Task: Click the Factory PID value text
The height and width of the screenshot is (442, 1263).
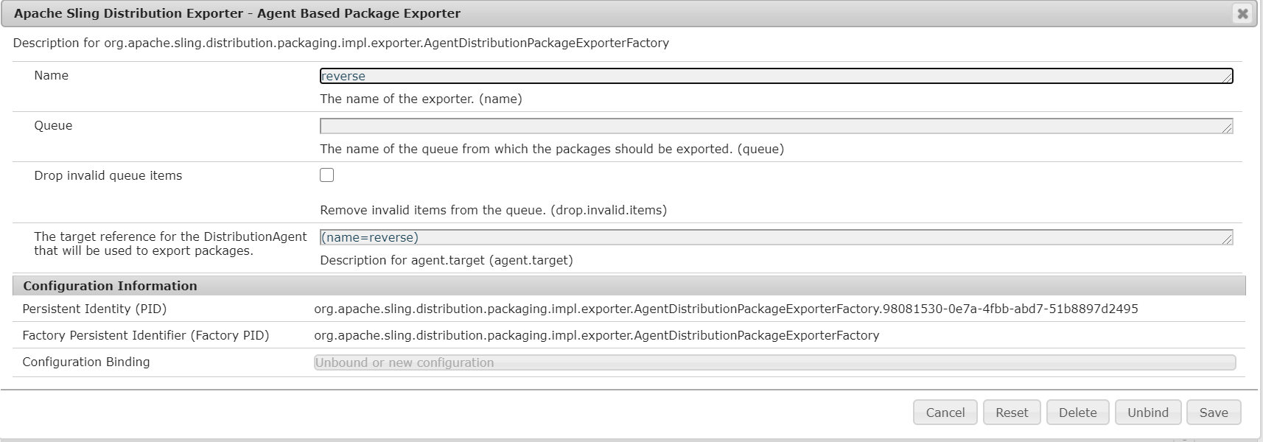Action: [x=596, y=335]
